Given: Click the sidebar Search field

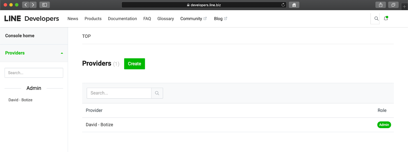Looking at the screenshot, I should [34, 73].
